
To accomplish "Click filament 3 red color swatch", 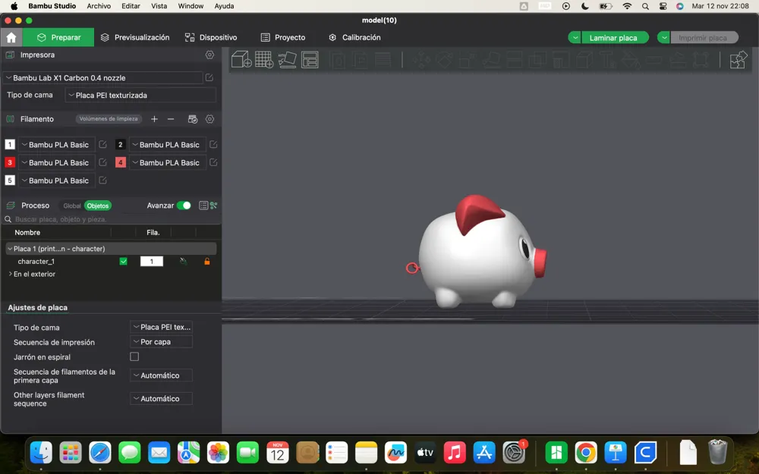I will pyautogui.click(x=10, y=162).
